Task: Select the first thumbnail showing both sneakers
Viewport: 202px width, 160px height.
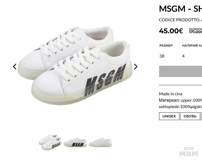Action: coord(50,142)
